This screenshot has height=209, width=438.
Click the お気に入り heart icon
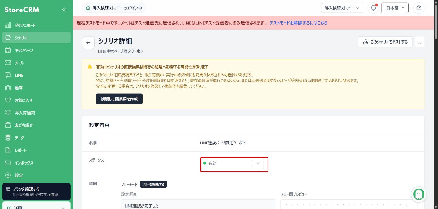[x=8, y=100]
